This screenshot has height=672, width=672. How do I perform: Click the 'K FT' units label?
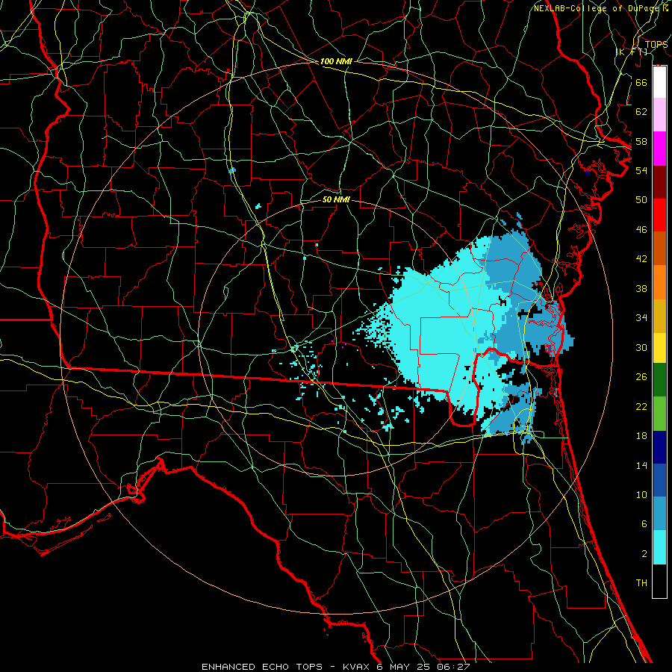[x=631, y=52]
